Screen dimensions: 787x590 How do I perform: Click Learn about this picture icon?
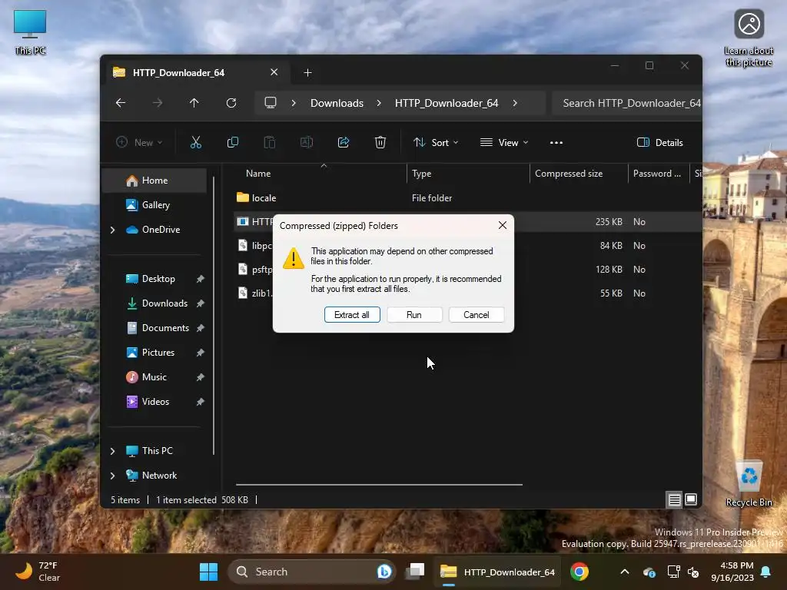click(x=749, y=38)
